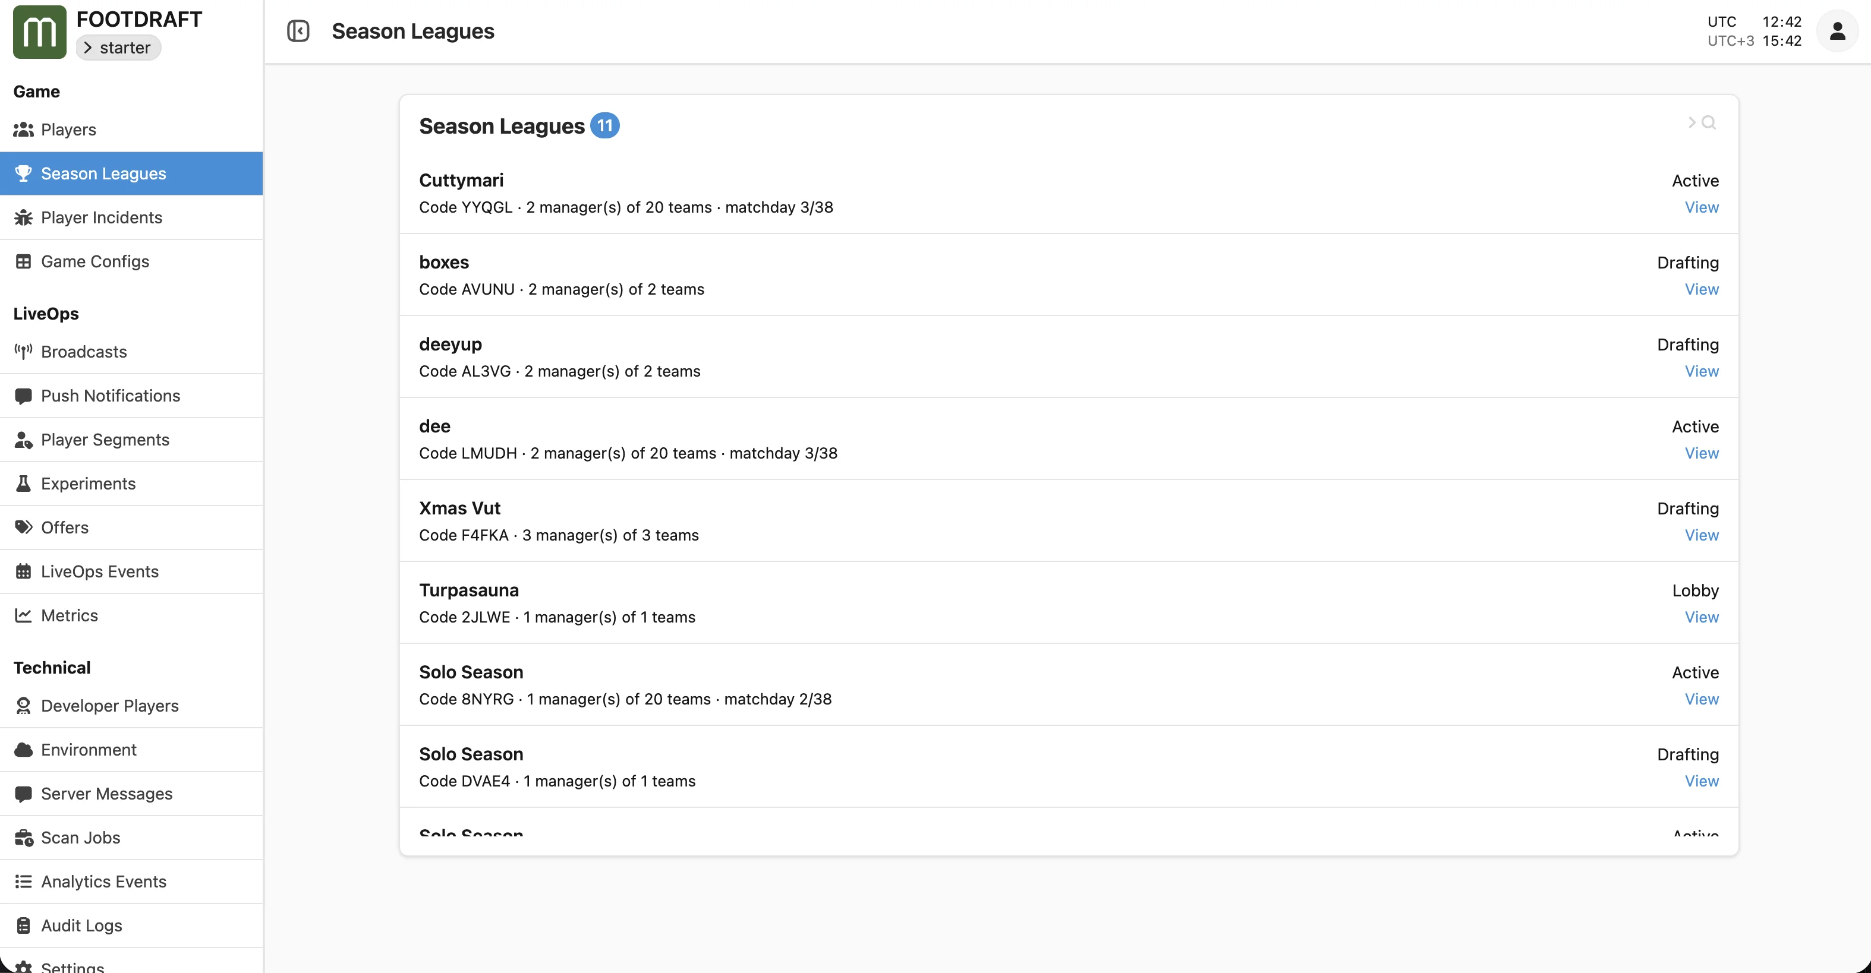
Task: Click the search icon in Season Leagues card
Action: click(1708, 123)
